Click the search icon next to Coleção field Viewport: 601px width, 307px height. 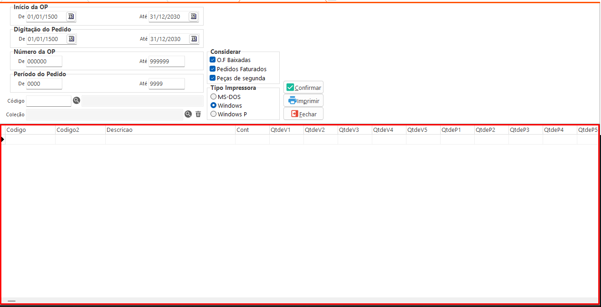188,114
